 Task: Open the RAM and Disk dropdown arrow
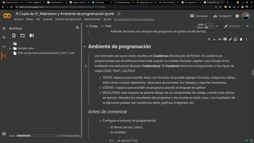pos(217,26)
